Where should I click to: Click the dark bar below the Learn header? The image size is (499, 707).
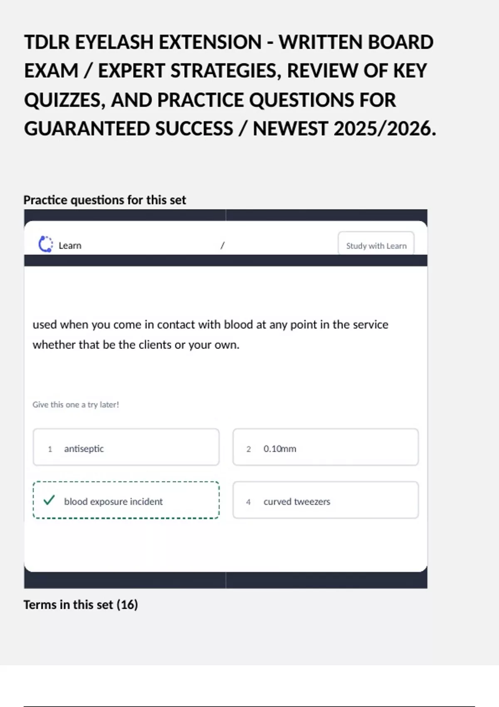coord(225,261)
